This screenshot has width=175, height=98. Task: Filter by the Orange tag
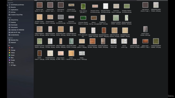point(12,50)
